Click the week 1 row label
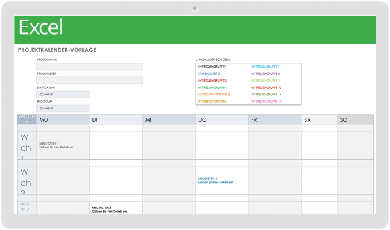The width and height of the screenshot is (390, 230). pos(27,145)
